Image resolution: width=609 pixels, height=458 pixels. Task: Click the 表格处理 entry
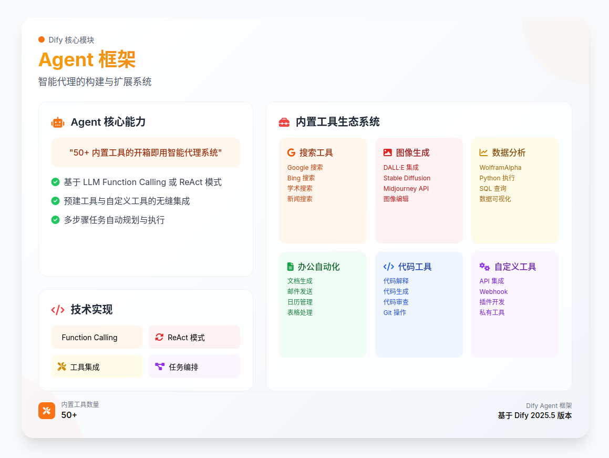[x=300, y=312]
